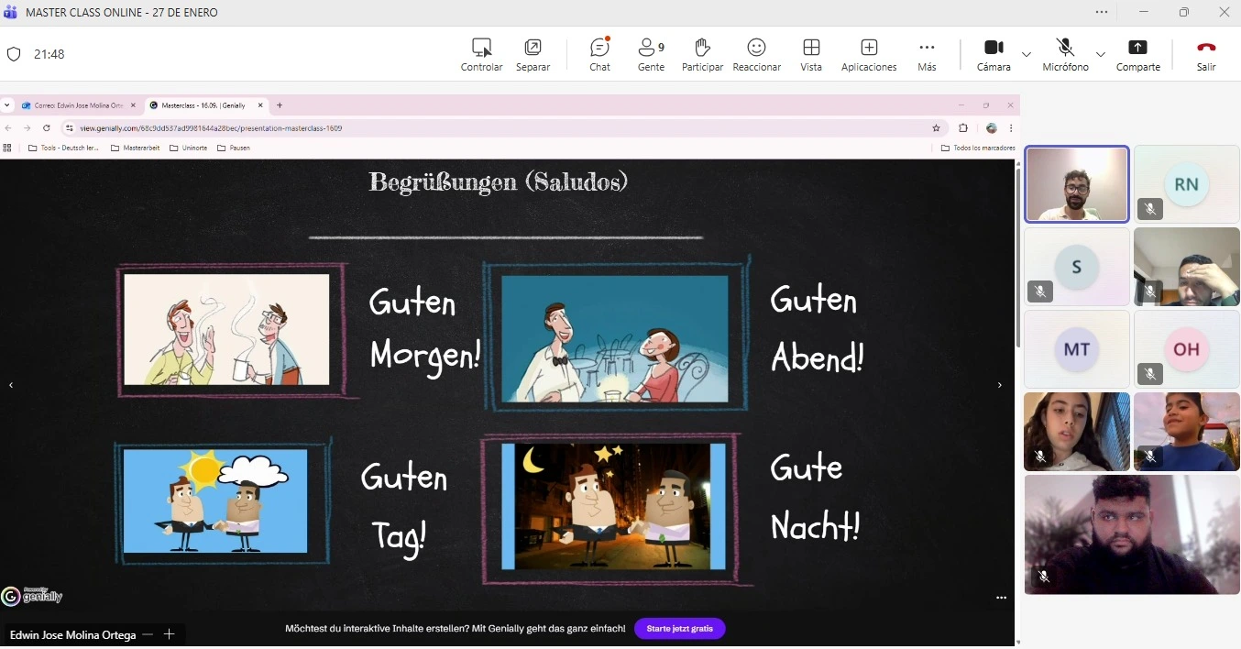
Task: Click the Starte jetzt gratis button
Action: tap(679, 629)
